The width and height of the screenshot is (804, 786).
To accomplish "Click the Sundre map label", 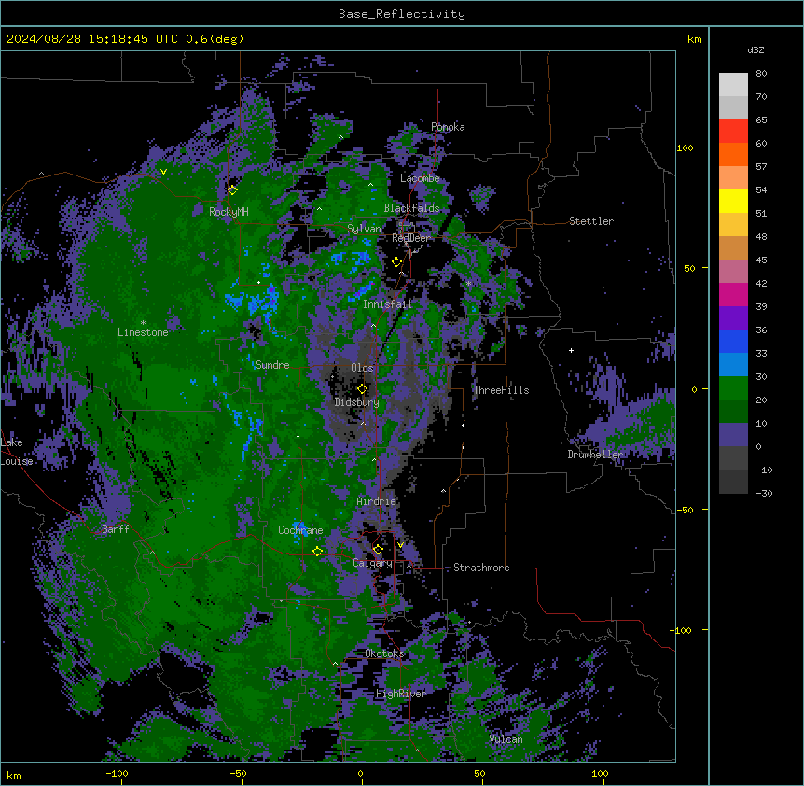I will 272,365.
